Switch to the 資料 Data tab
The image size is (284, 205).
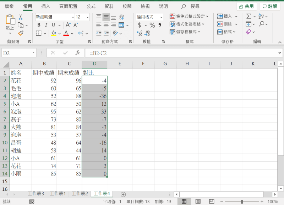click(109, 6)
